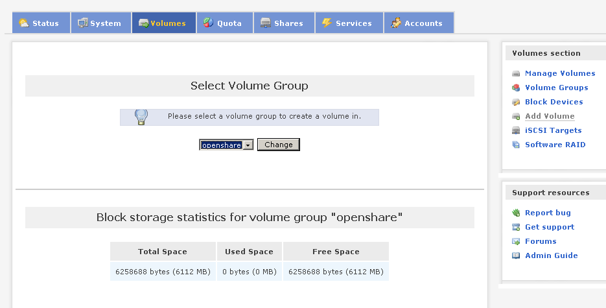Open the Accounts tab
Image resolution: width=606 pixels, height=308 pixels.
[x=419, y=23]
